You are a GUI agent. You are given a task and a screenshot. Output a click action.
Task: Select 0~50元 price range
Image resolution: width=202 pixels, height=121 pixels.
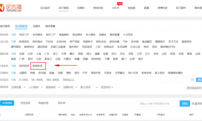[24, 80]
